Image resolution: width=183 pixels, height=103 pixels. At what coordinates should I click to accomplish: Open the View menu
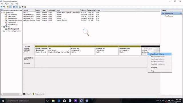coord(12,4)
